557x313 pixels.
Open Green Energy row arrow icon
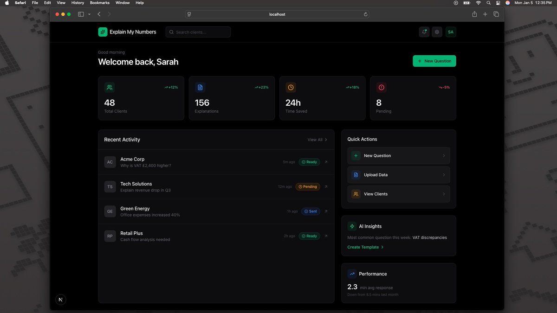pyautogui.click(x=326, y=211)
